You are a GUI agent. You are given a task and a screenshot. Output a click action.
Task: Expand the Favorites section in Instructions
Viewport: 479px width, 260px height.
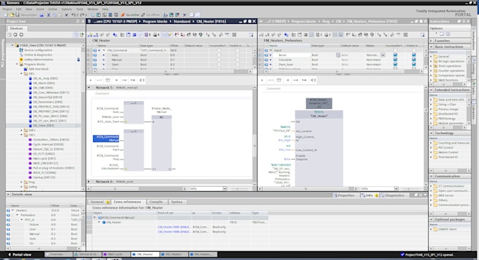click(431, 41)
